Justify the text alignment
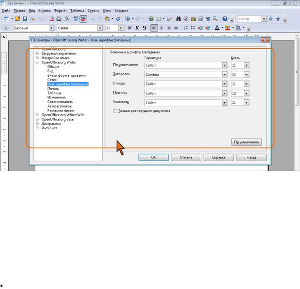 [x=176, y=28]
